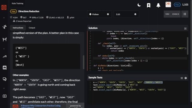Open 2 Issues Reported link
The image size is (192, 108).
pyautogui.click(x=22, y=21)
